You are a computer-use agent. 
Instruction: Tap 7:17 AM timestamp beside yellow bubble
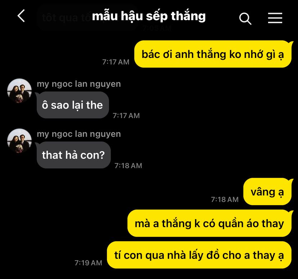[116, 62]
